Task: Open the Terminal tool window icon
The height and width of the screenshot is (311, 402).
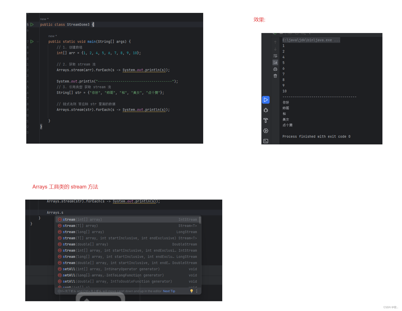Action: (266, 141)
